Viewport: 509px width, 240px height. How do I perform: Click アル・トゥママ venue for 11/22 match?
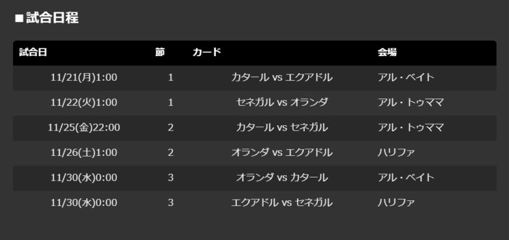410,102
